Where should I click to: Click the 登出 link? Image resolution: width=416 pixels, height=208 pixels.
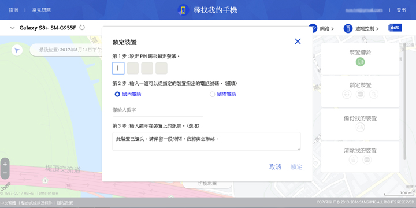point(401,10)
